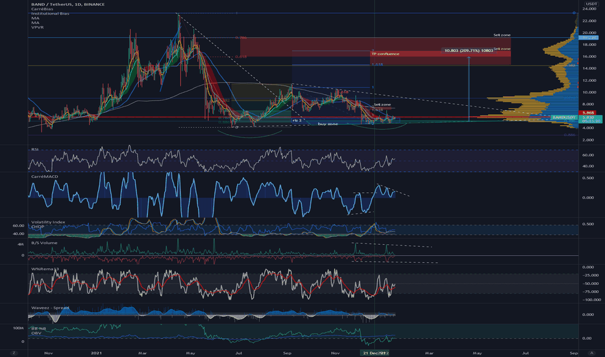Click the 4M B/S Volume scale value
Viewport: 605px width, 357px height.
tap(21, 244)
